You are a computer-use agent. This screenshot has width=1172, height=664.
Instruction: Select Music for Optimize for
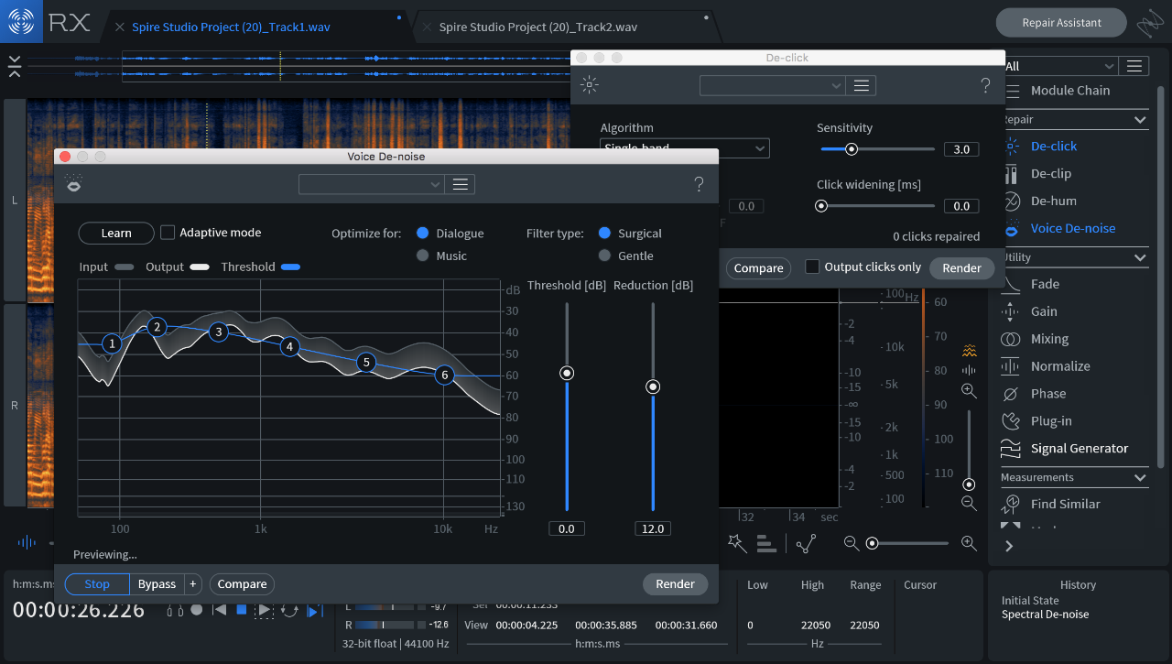[423, 256]
